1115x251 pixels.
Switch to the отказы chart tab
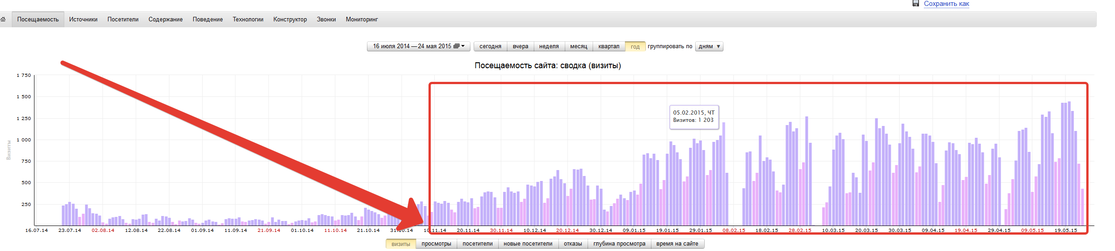click(x=573, y=244)
